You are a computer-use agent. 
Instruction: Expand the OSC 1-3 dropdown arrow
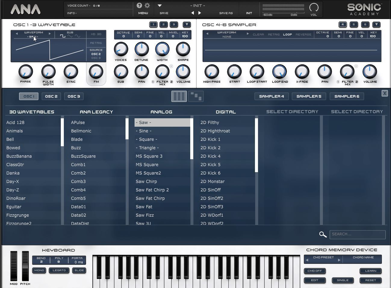coord(187,24)
